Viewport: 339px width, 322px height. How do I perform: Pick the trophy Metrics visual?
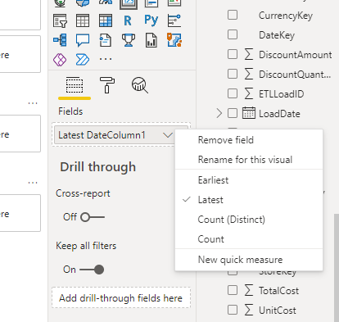pyautogui.click(x=129, y=40)
